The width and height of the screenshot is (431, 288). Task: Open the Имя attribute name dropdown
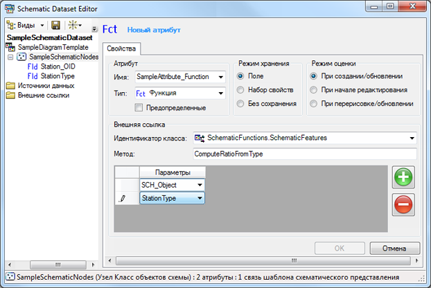click(x=221, y=77)
